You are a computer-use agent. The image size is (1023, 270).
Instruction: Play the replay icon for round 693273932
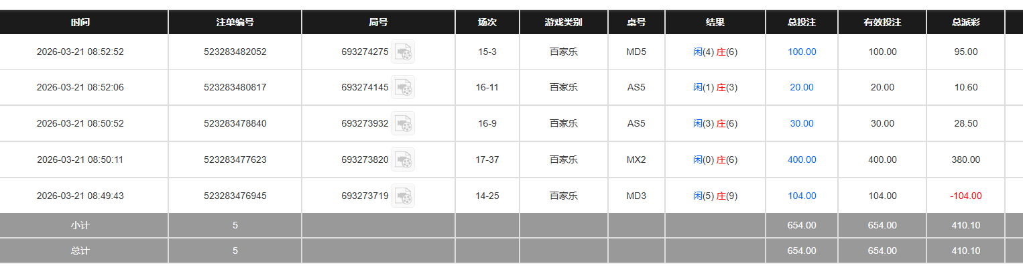[403, 124]
